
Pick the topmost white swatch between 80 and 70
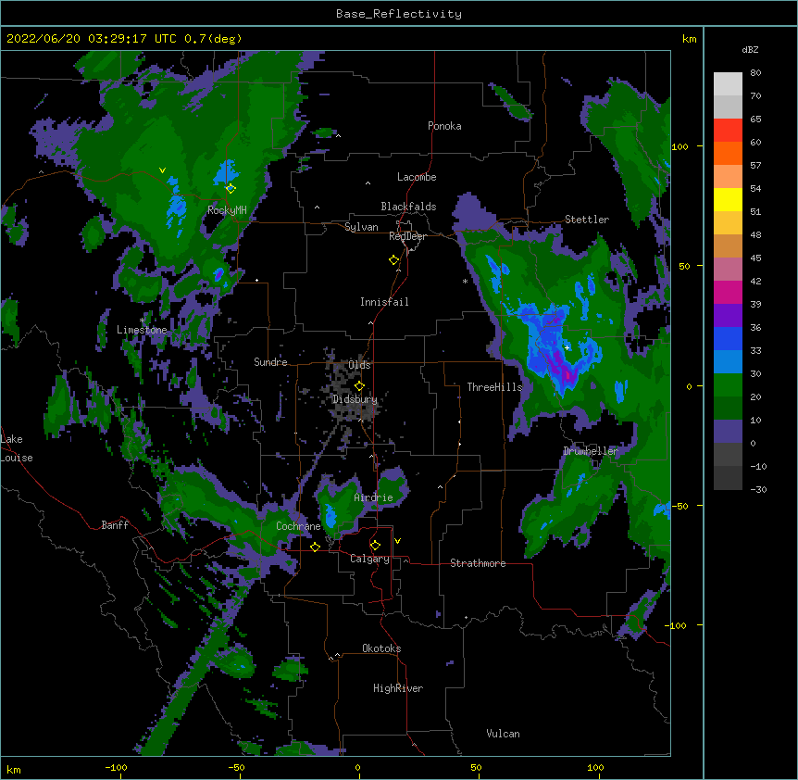(728, 84)
